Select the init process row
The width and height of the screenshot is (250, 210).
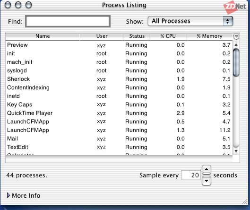pos(119,53)
